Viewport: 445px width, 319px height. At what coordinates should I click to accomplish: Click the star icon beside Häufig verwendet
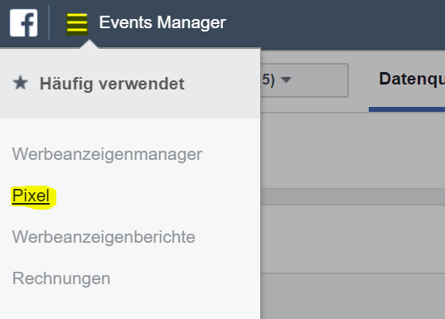pos(21,83)
